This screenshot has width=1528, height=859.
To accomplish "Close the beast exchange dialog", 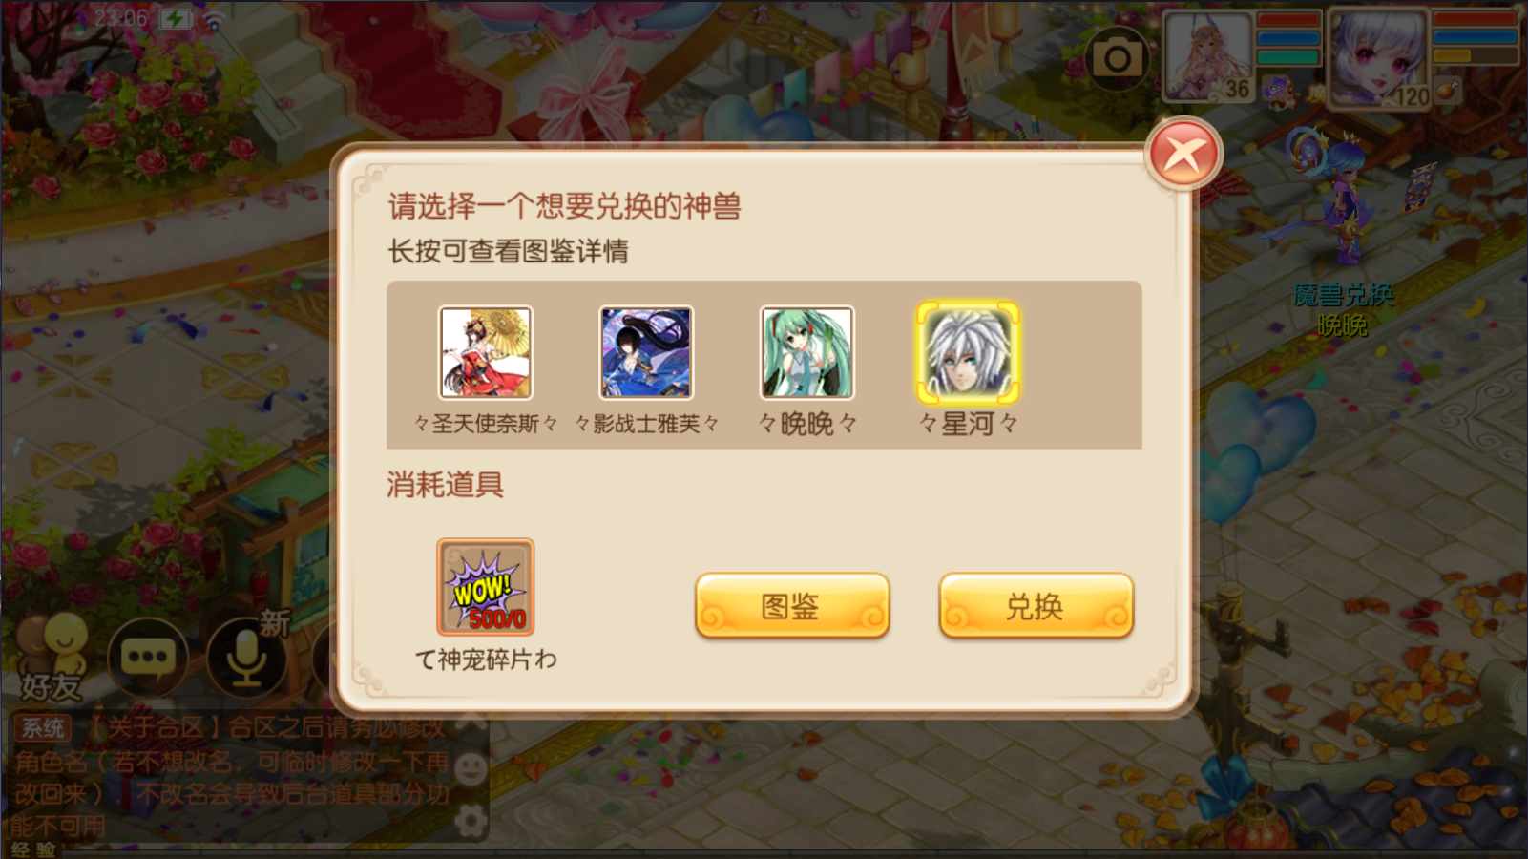I will click(x=1184, y=153).
